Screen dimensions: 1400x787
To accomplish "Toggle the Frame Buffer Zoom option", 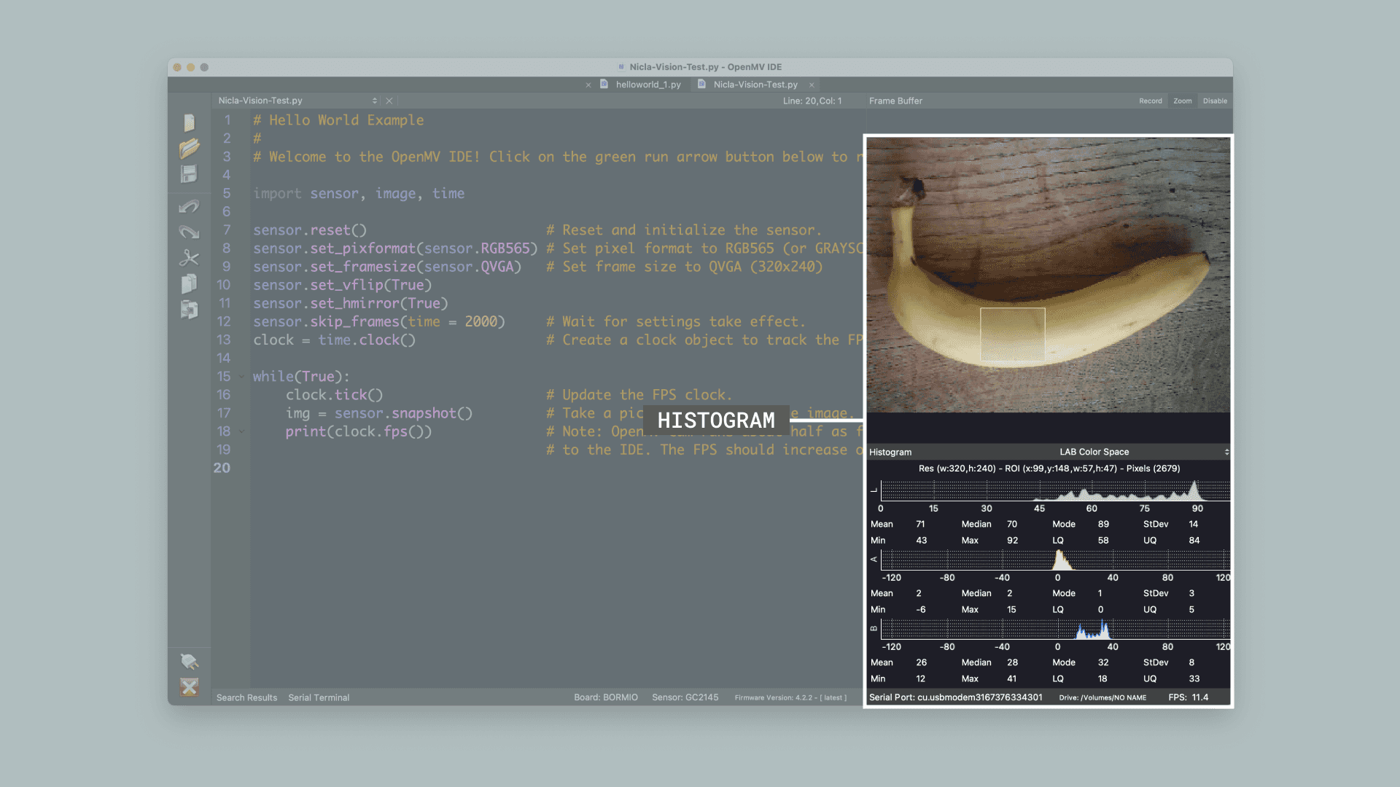I will pos(1183,101).
